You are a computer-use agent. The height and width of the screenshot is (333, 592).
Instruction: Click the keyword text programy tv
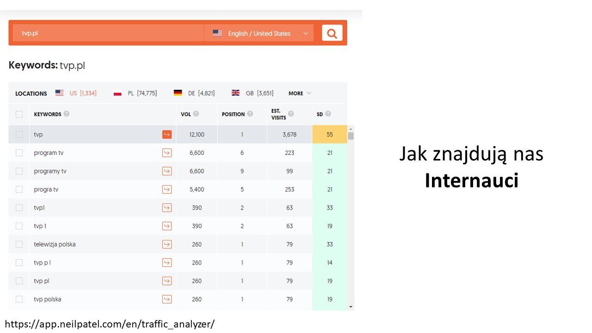click(50, 171)
